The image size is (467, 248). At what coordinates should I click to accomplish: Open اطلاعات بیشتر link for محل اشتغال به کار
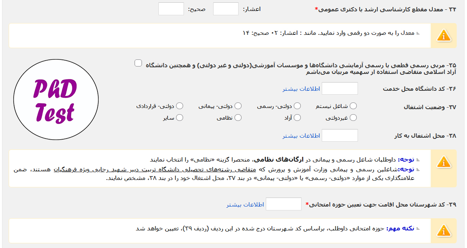click(301, 136)
